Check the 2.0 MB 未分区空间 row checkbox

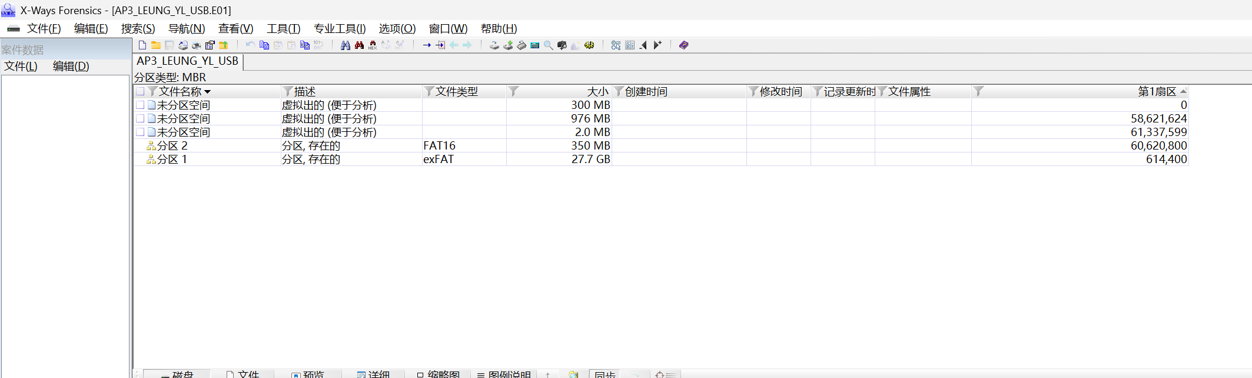tap(140, 132)
